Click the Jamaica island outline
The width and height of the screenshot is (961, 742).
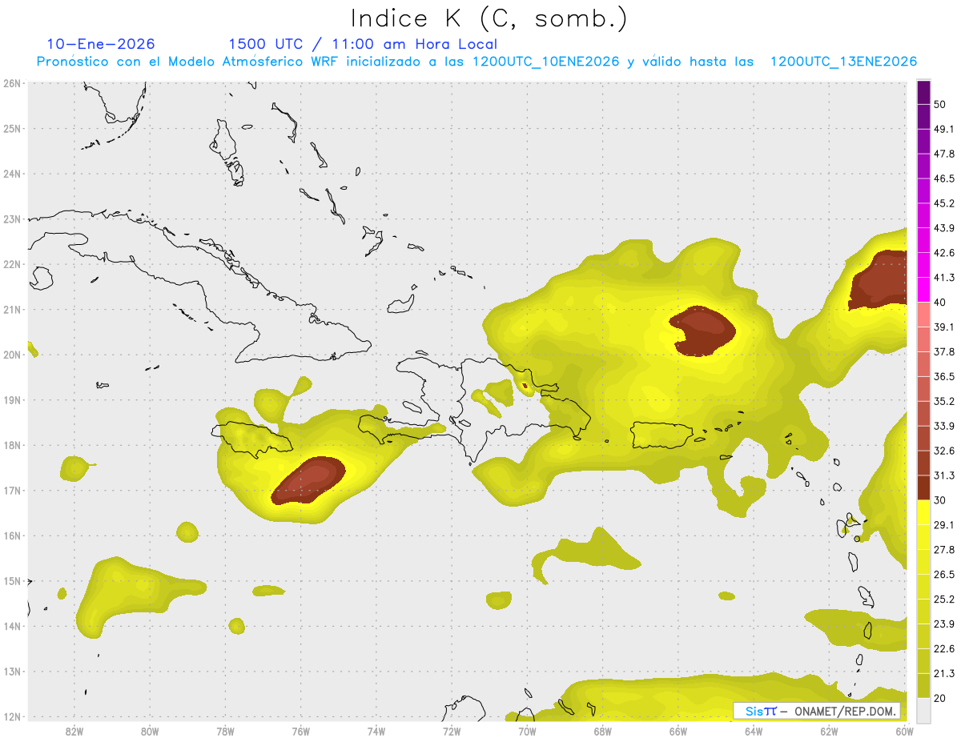coord(251,439)
